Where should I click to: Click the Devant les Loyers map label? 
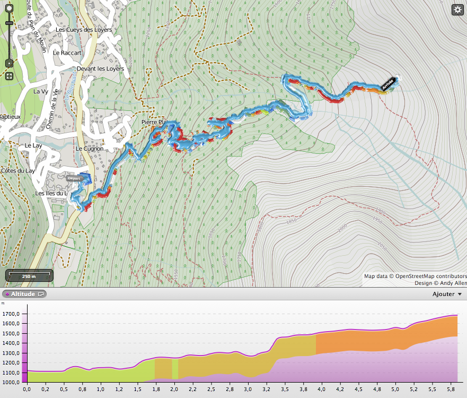point(100,69)
